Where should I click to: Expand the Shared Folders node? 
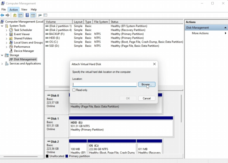(x=6, y=38)
